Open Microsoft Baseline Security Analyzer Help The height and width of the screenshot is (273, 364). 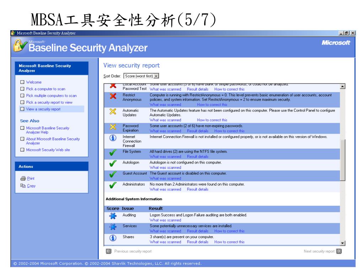48,130
